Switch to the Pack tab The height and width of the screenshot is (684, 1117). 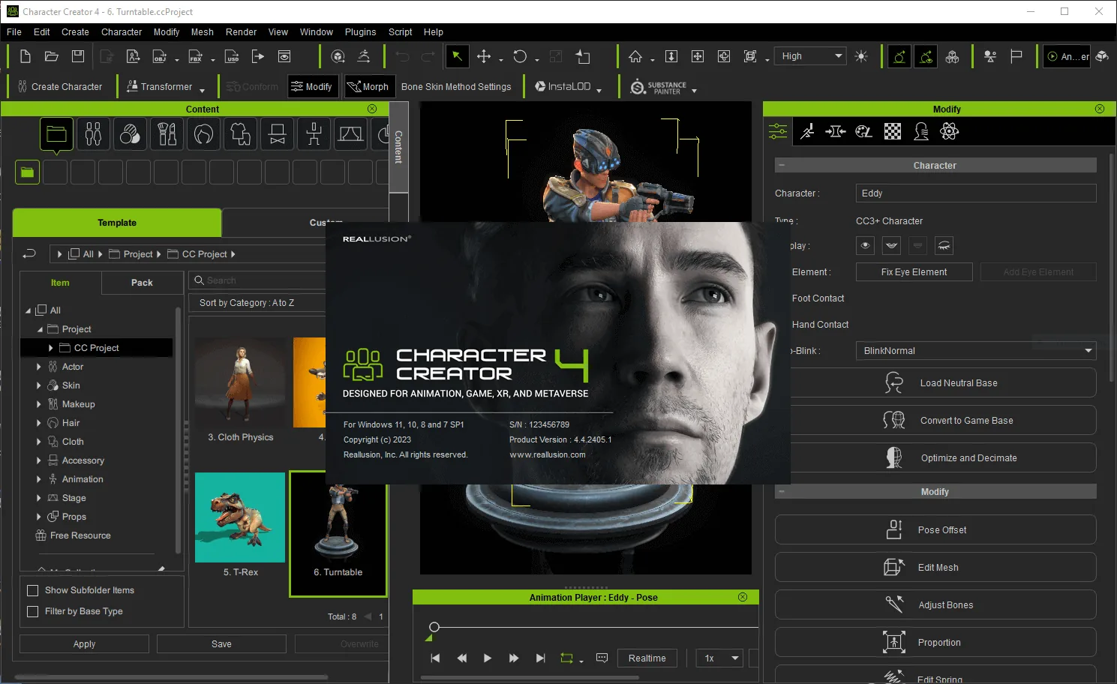(142, 283)
